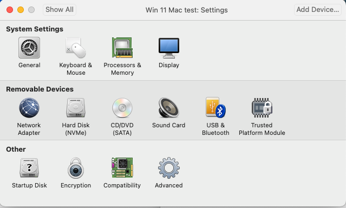Open Advanced gear settings

tap(169, 168)
